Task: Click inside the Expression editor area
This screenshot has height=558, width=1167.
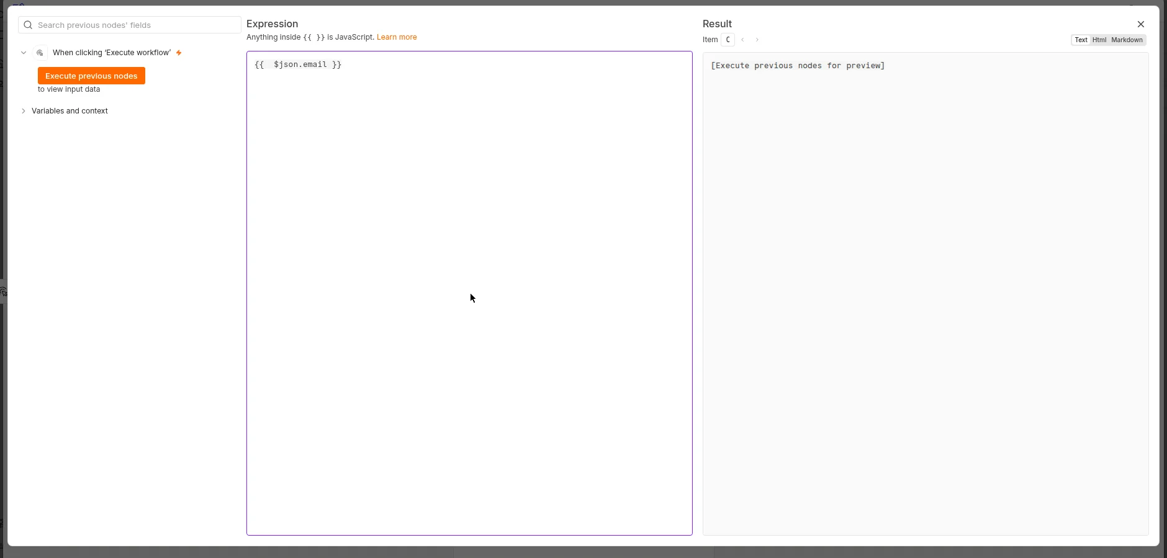Action: [469, 293]
